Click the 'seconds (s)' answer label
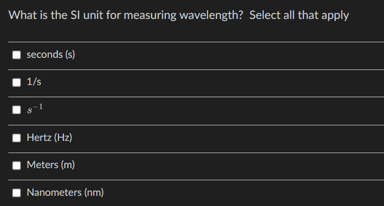The image size is (384, 206). pos(51,55)
